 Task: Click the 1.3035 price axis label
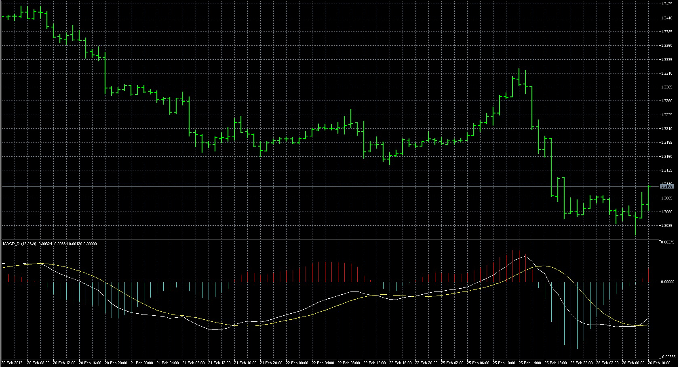(x=666, y=226)
